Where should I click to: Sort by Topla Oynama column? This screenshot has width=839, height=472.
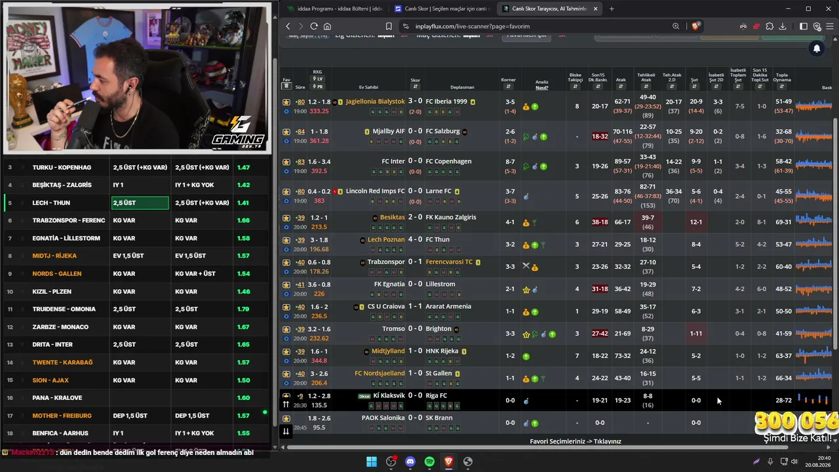782,87
